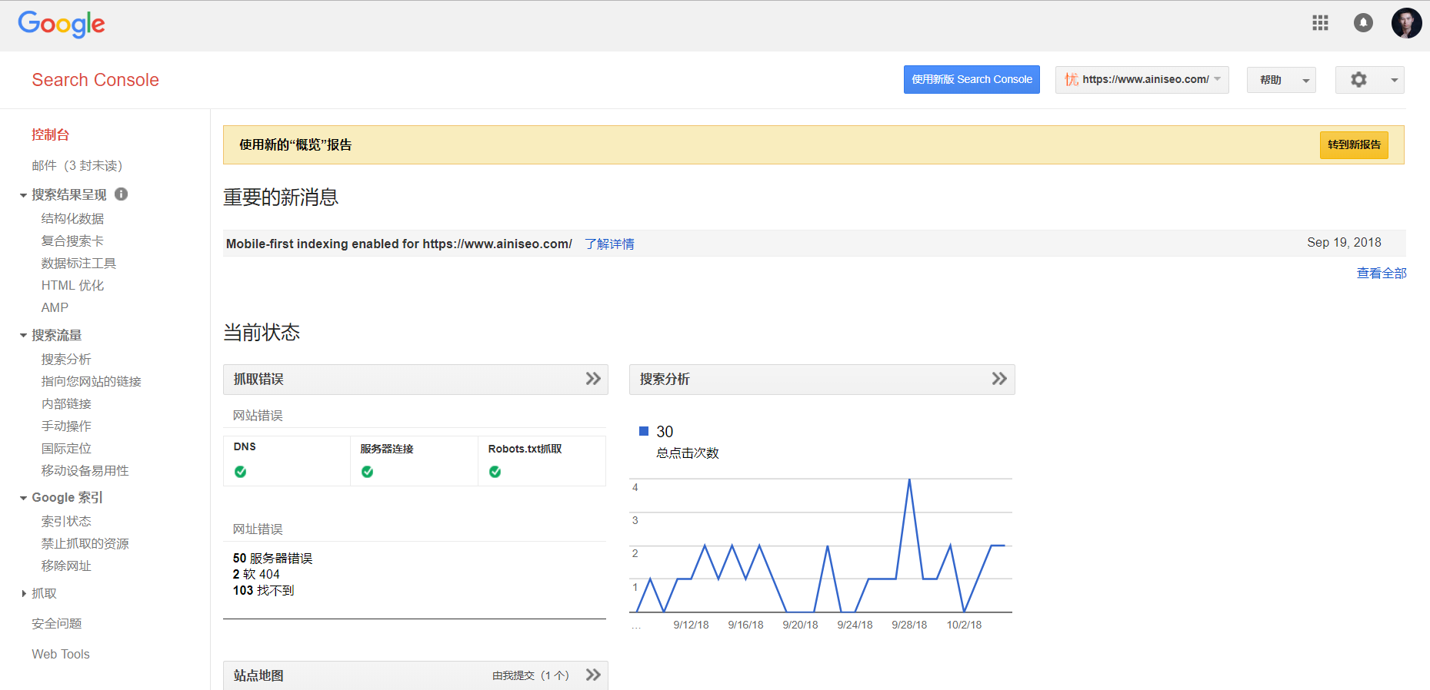Image resolution: width=1430 pixels, height=690 pixels.
Task: Click 使用新版 Search Console button
Action: point(972,80)
